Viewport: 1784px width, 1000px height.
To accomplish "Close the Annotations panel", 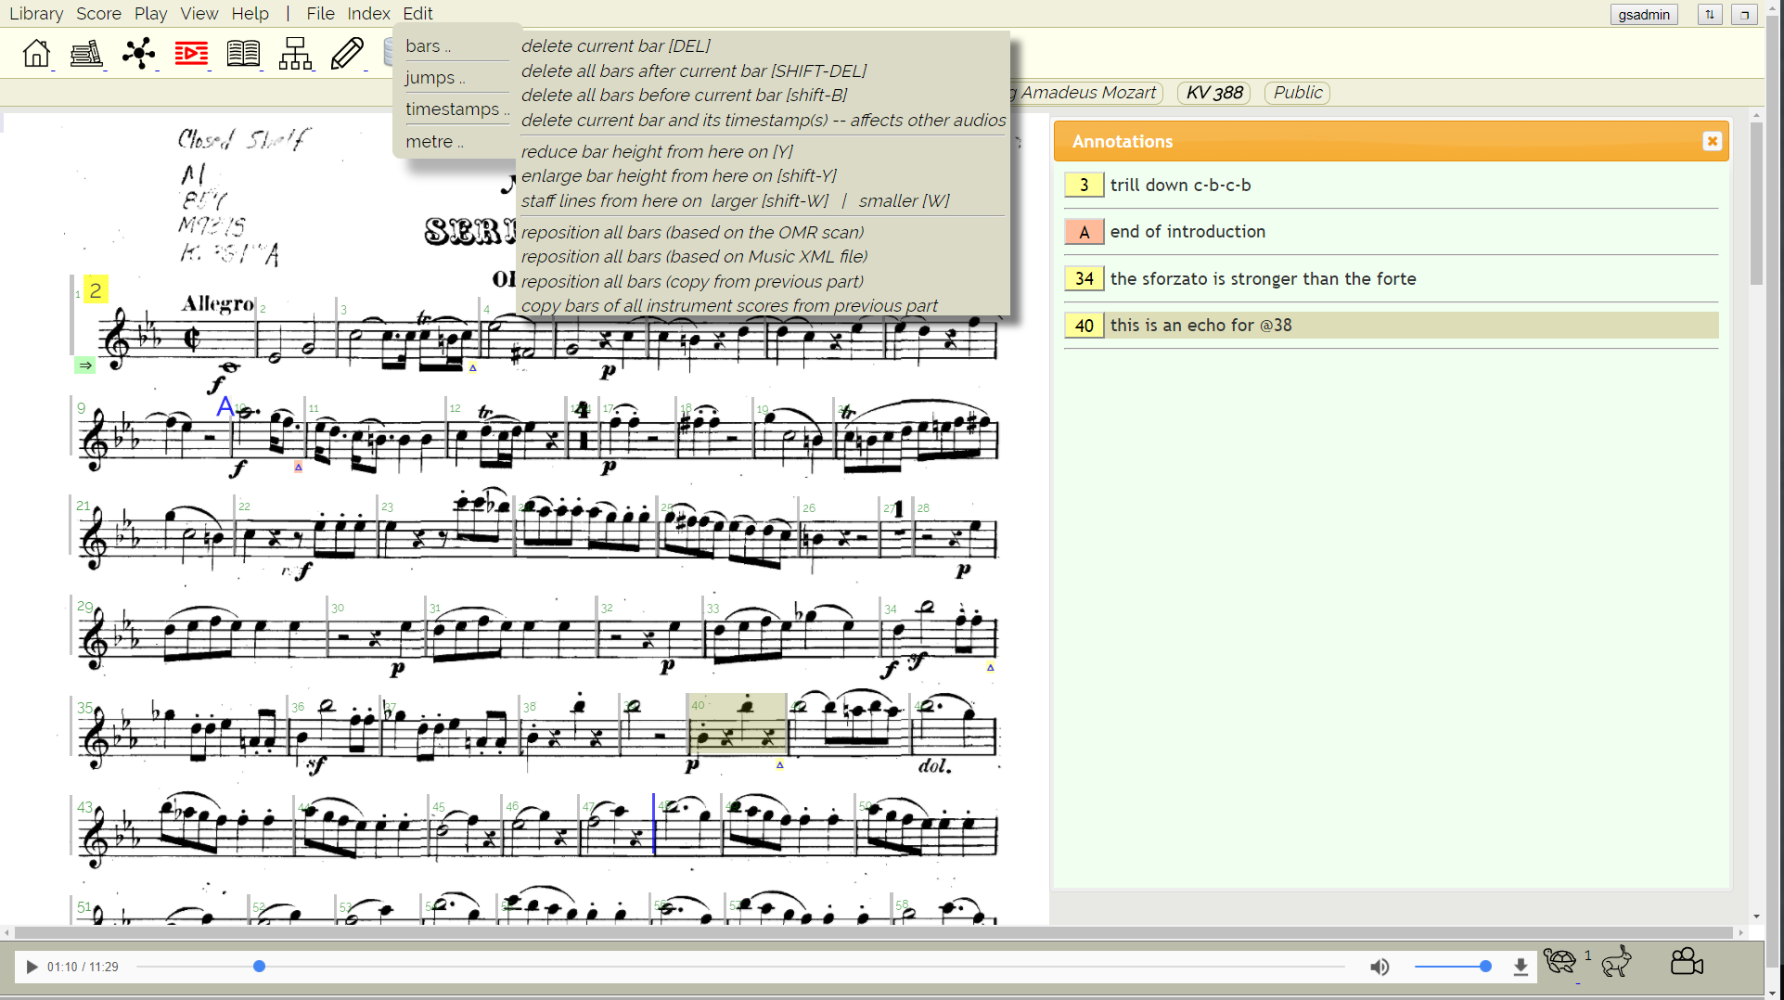I will pos(1712,141).
